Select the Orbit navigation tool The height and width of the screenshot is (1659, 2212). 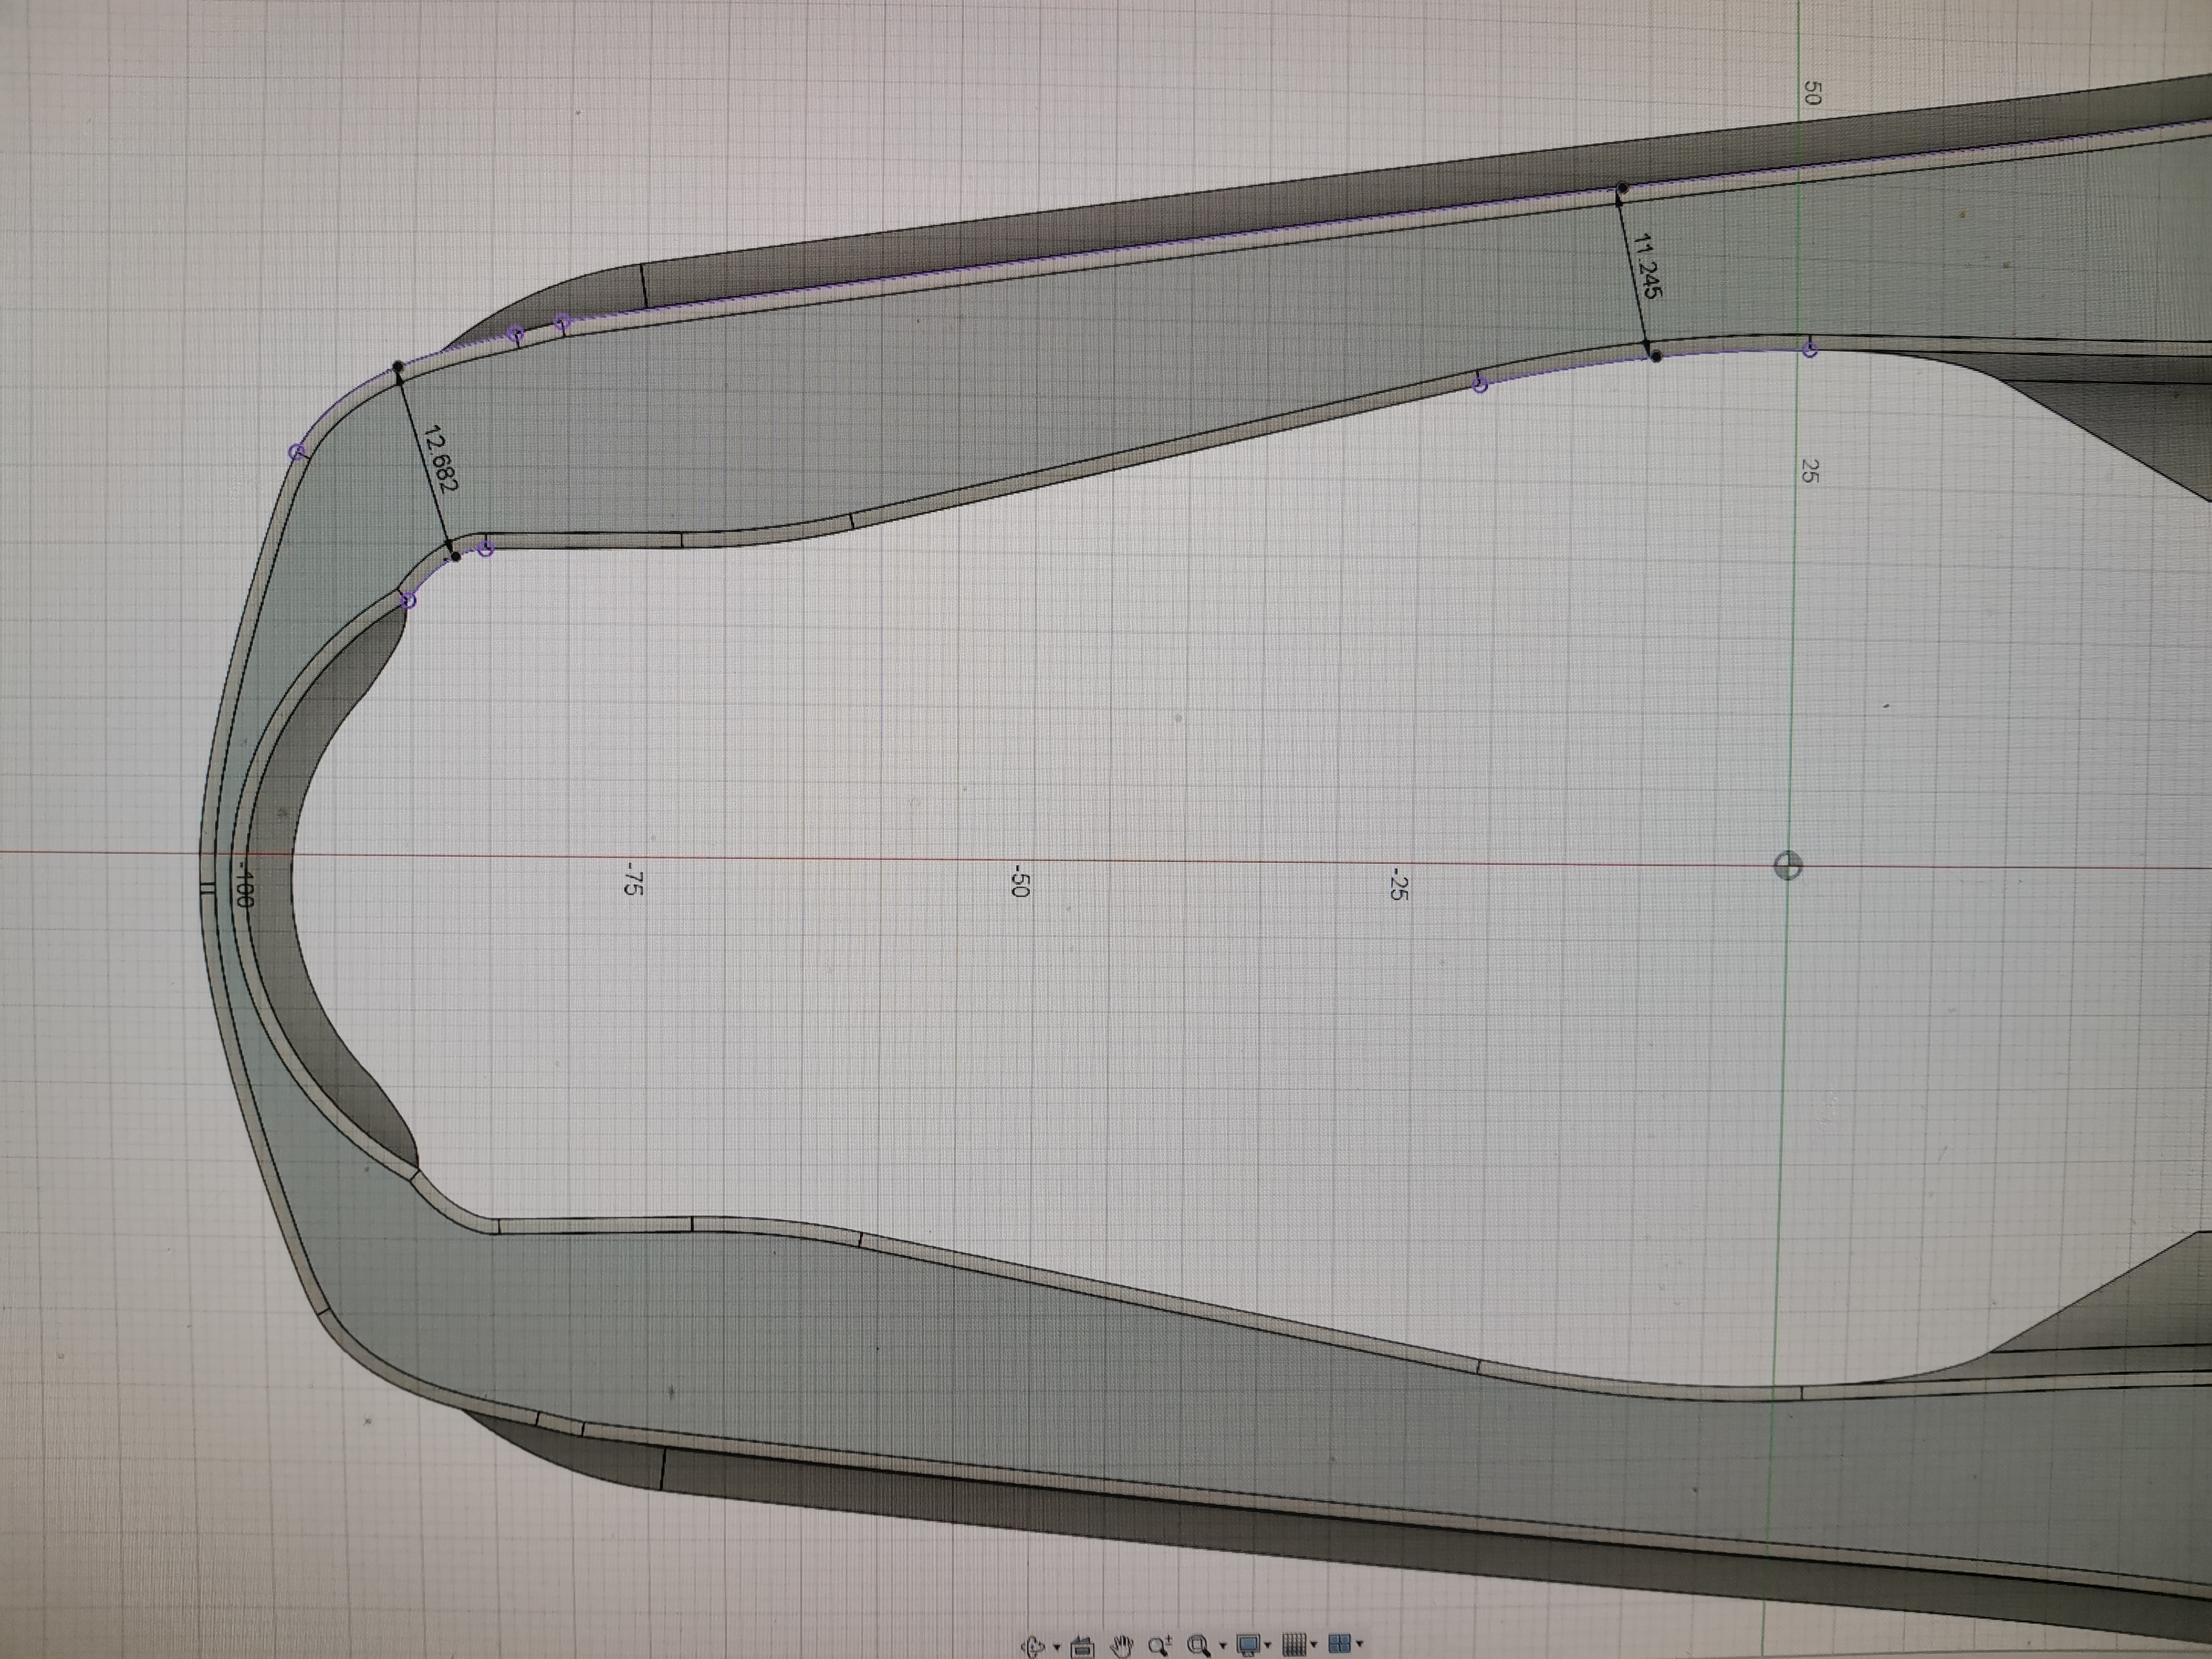(x=1033, y=1647)
